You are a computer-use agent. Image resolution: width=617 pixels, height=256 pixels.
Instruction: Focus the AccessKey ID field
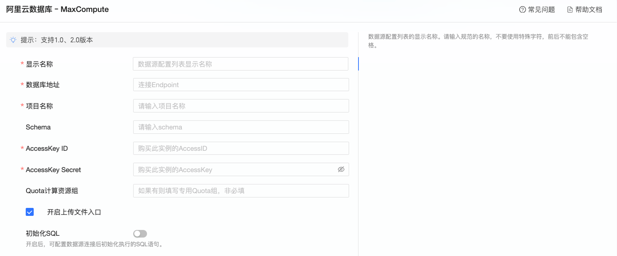click(241, 148)
